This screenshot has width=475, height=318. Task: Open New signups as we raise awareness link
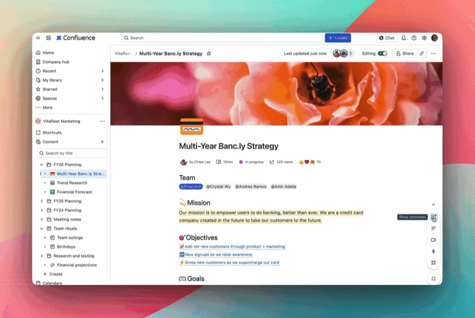click(x=216, y=254)
